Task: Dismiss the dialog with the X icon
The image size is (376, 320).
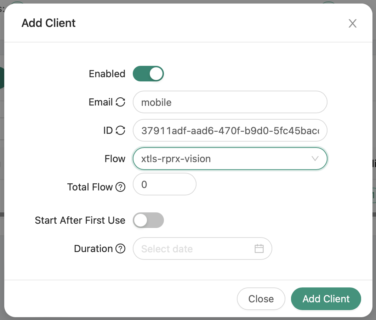Action: coord(352,24)
